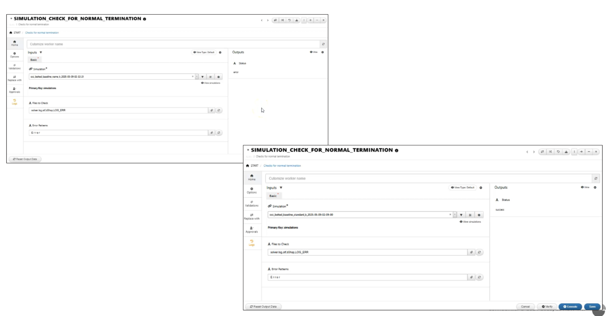The width and height of the screenshot is (606, 316).
Task: Open Validations in the error-status window sidebar
Action: pyautogui.click(x=15, y=67)
